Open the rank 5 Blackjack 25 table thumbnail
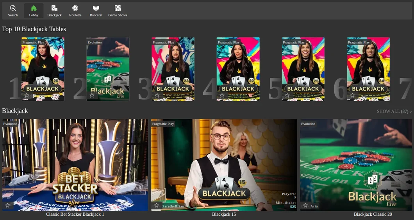 303,69
